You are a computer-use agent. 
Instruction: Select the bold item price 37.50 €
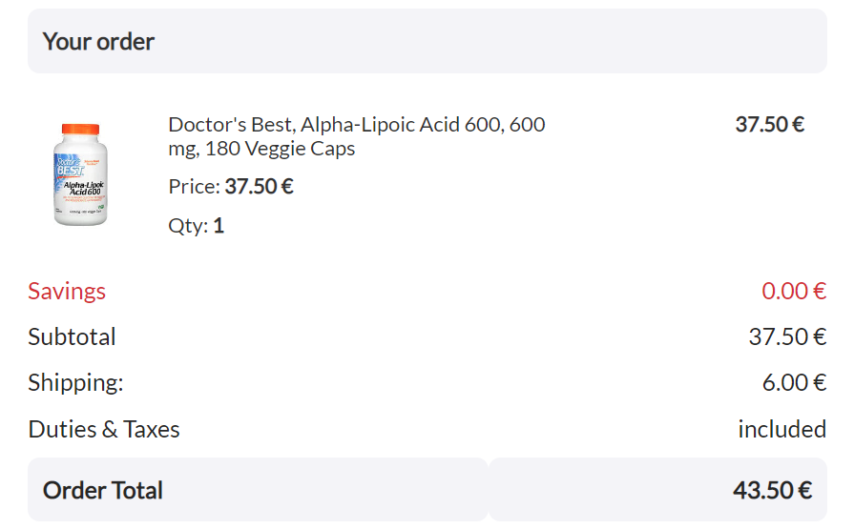[x=770, y=124]
